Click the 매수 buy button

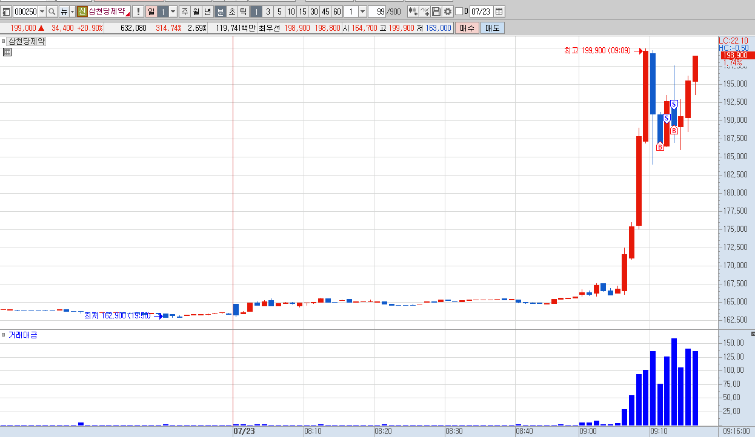tap(467, 28)
